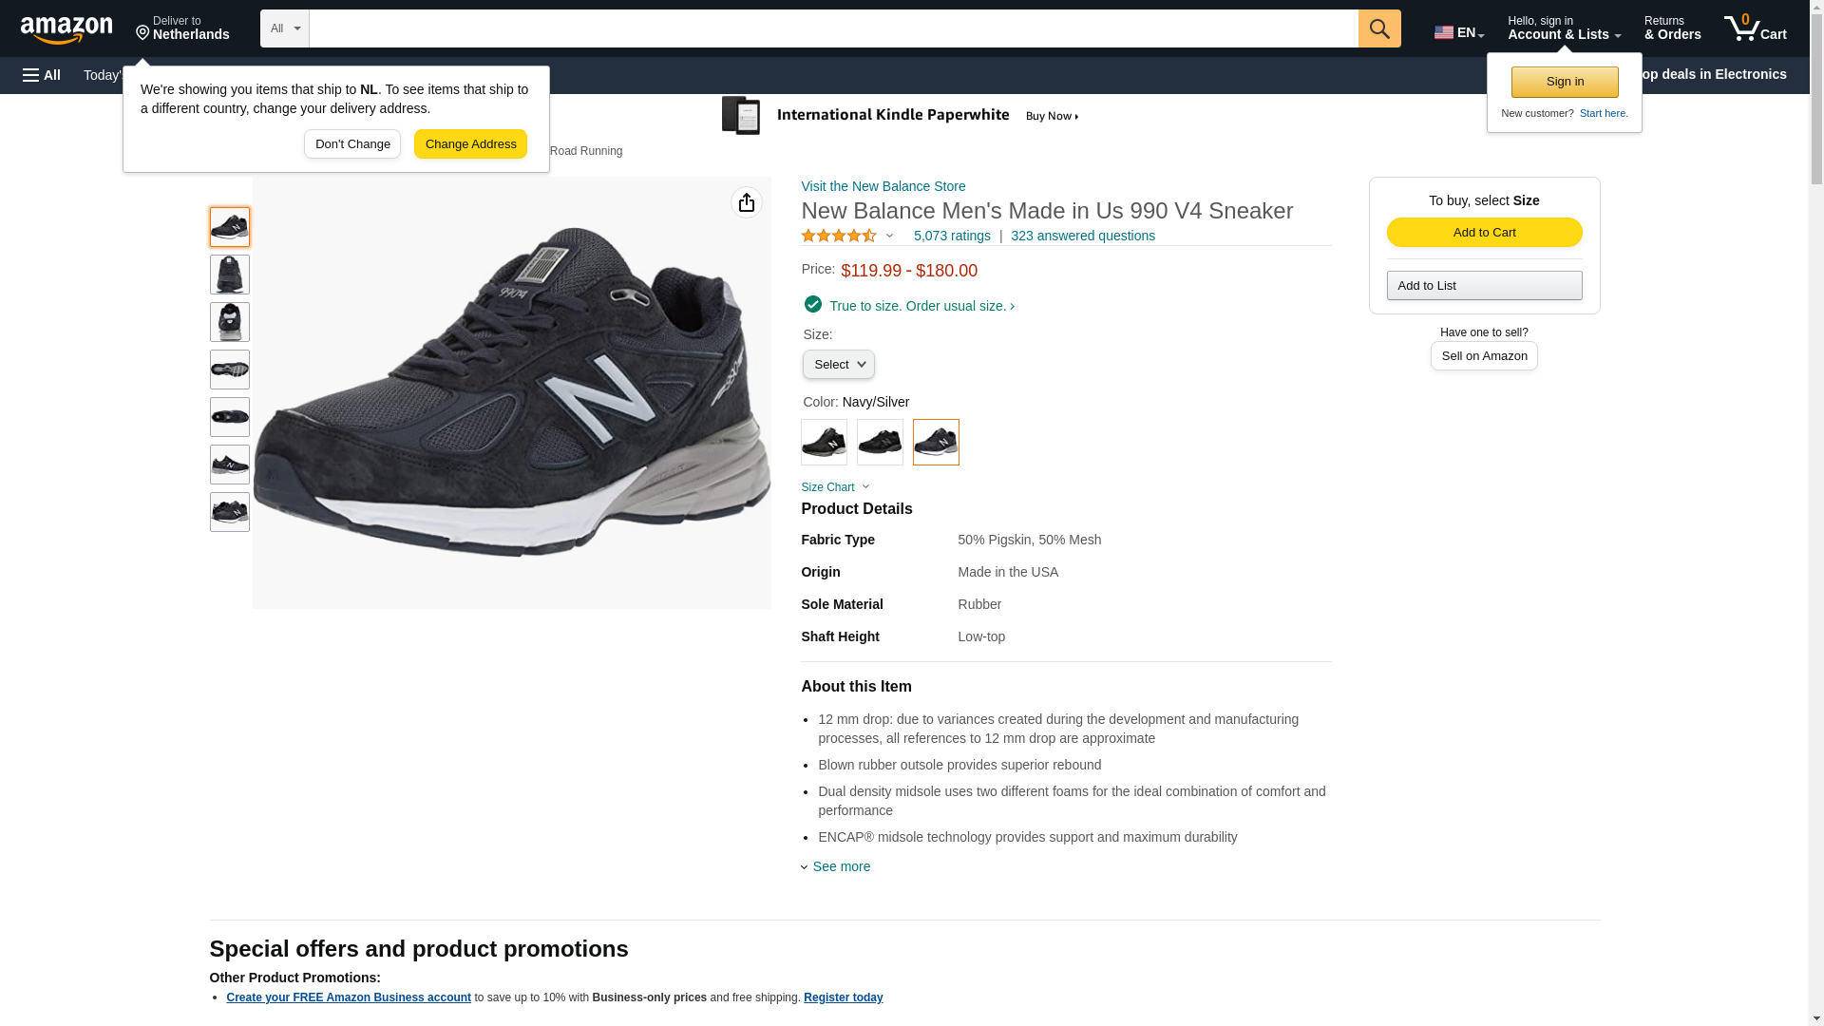
Task: Open the EN language selector
Action: tap(1458, 32)
